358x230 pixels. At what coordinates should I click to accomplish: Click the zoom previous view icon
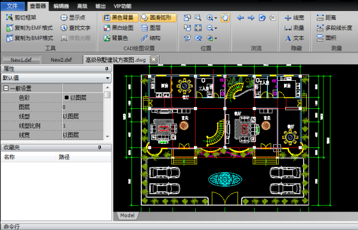pos(198,38)
